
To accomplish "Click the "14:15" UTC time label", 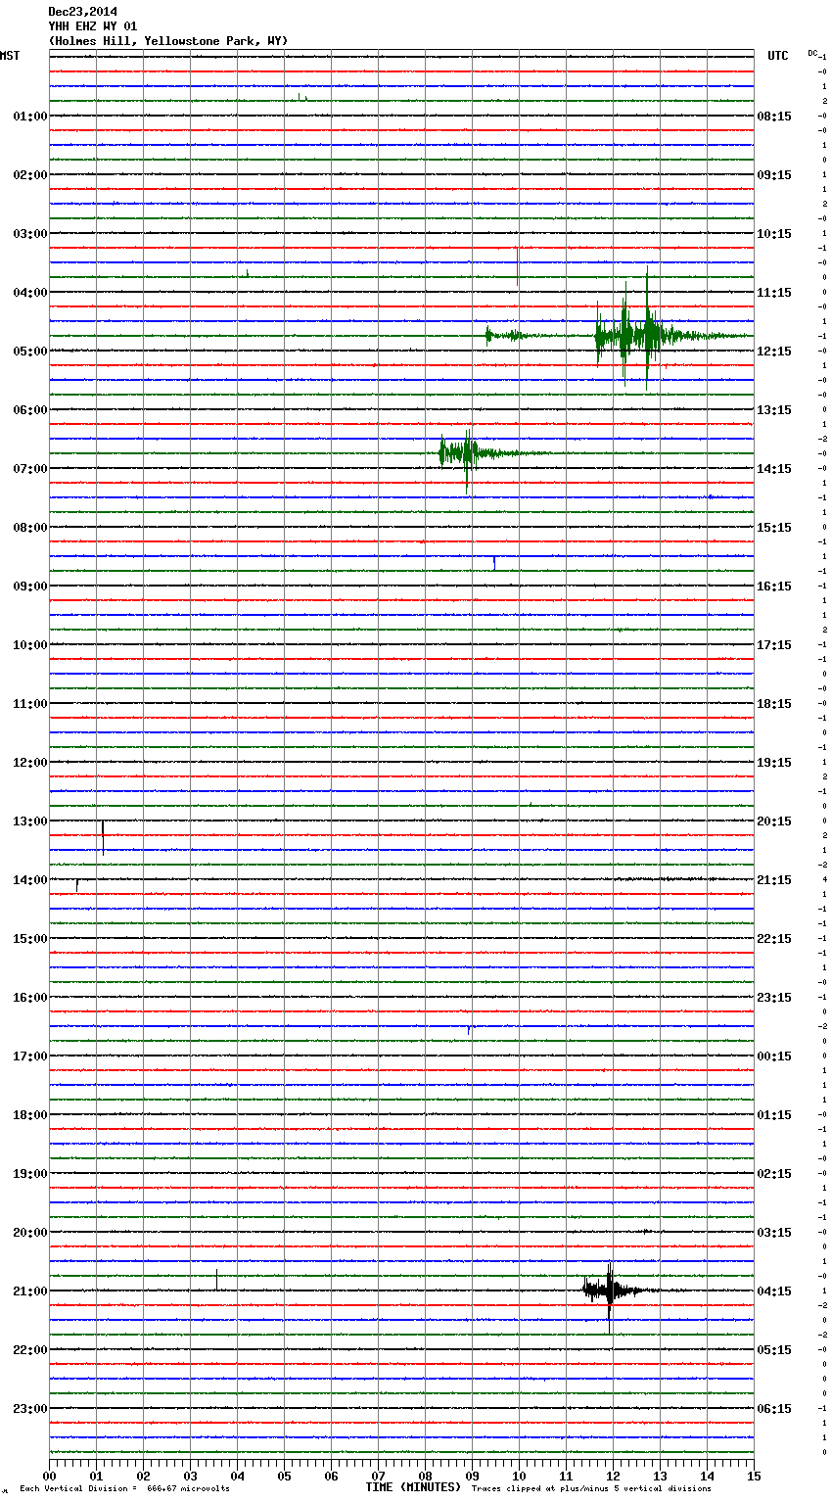I will (774, 469).
